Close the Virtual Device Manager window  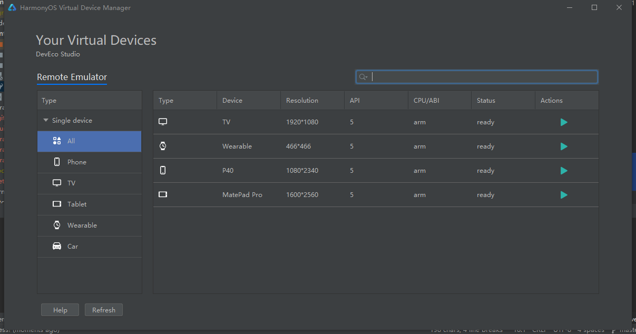619,7
